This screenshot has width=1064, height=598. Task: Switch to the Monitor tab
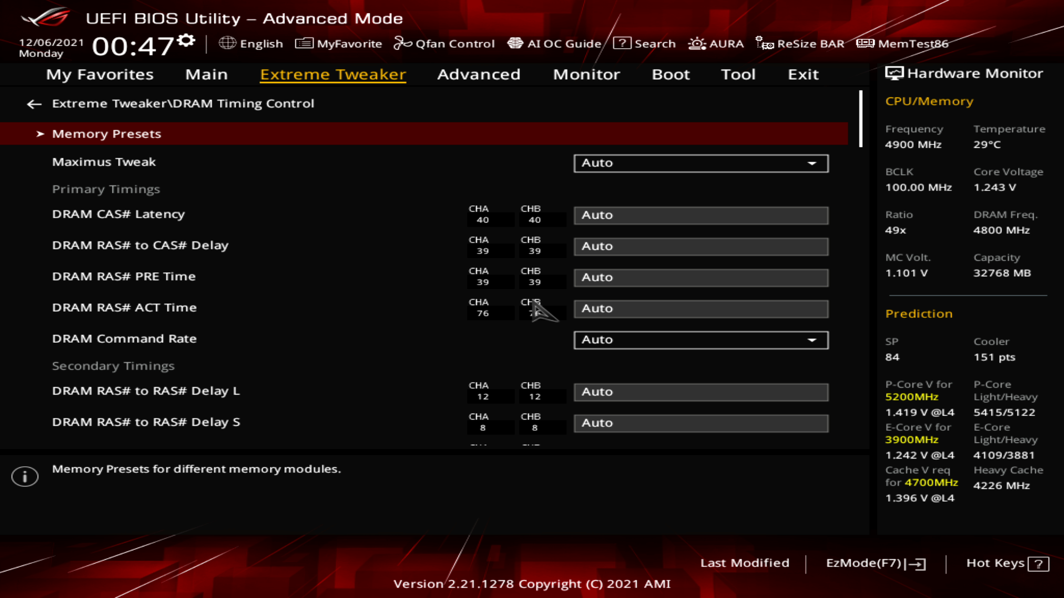[586, 74]
